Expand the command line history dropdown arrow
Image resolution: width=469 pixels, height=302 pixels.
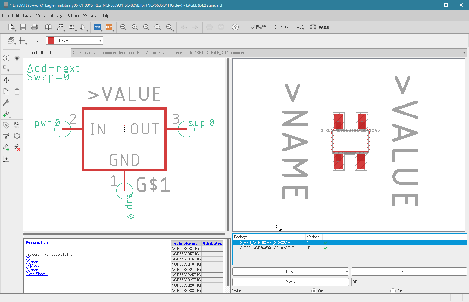464,53
